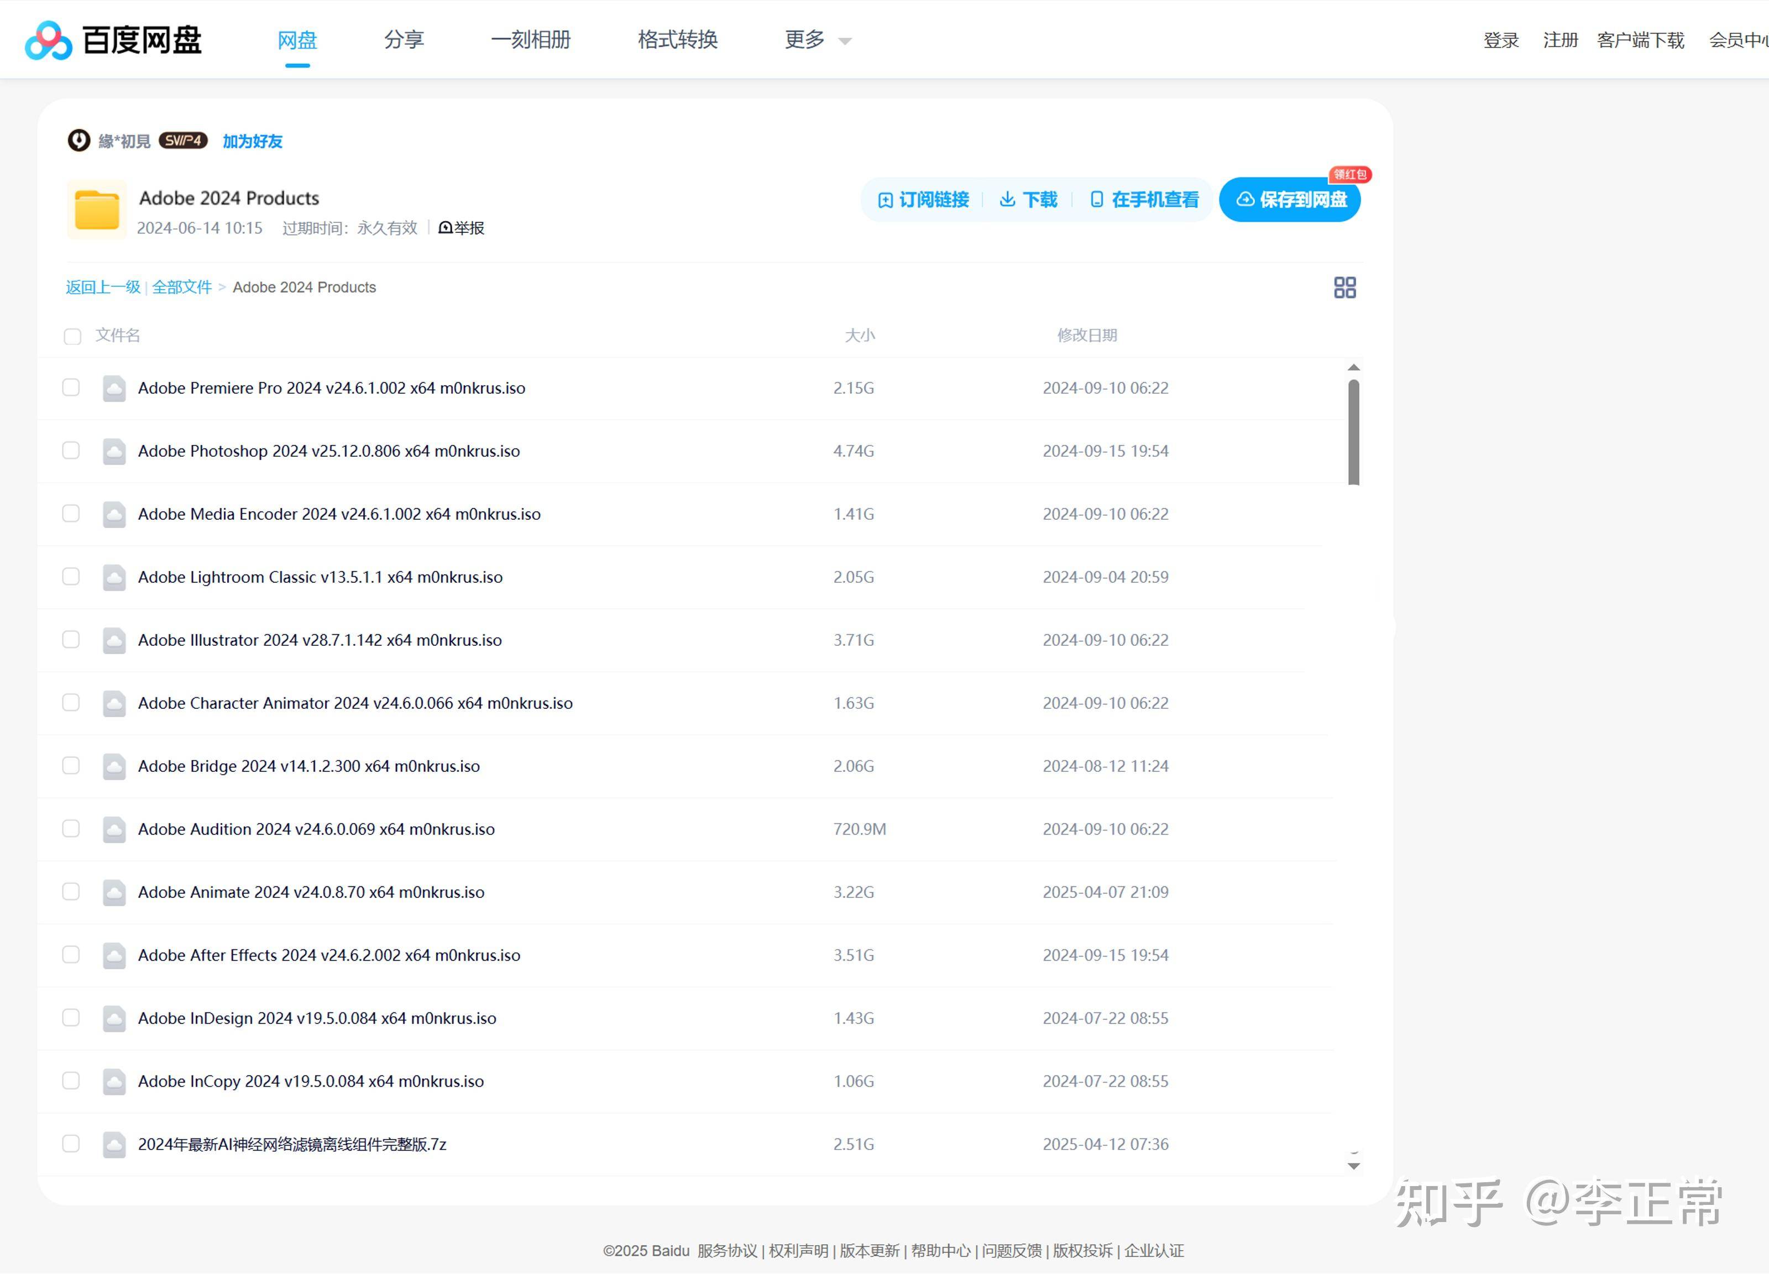Screen dimensions: 1769x1274
Task: Click 保存到网盘 button
Action: 1290,201
